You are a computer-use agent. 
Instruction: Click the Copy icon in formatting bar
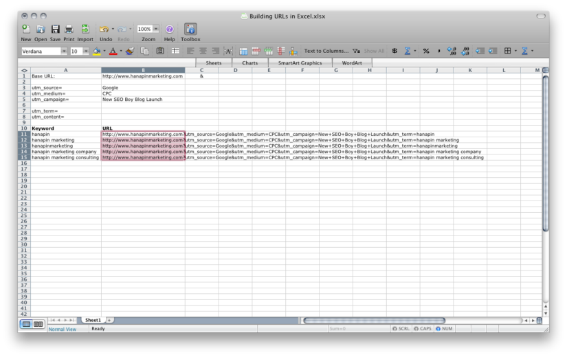coord(144,51)
